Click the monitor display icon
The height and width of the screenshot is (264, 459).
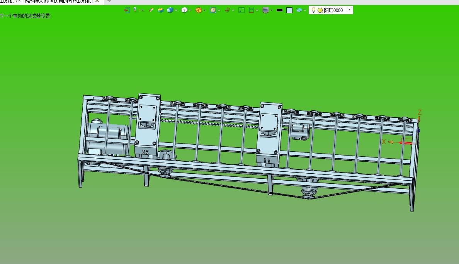(265, 10)
